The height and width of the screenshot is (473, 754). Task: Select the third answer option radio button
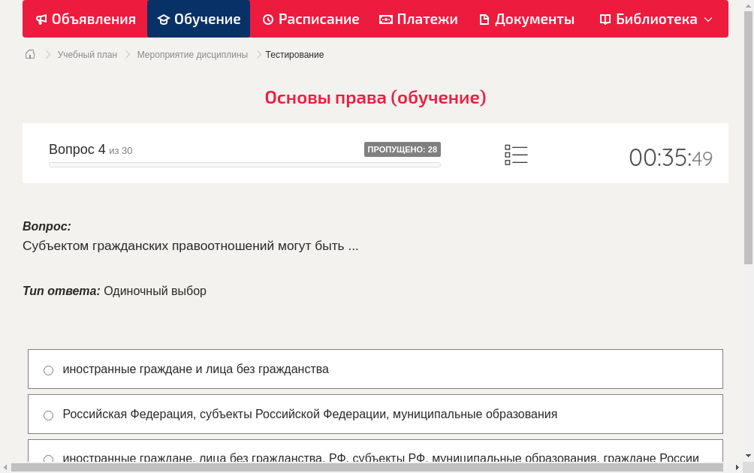48,459
